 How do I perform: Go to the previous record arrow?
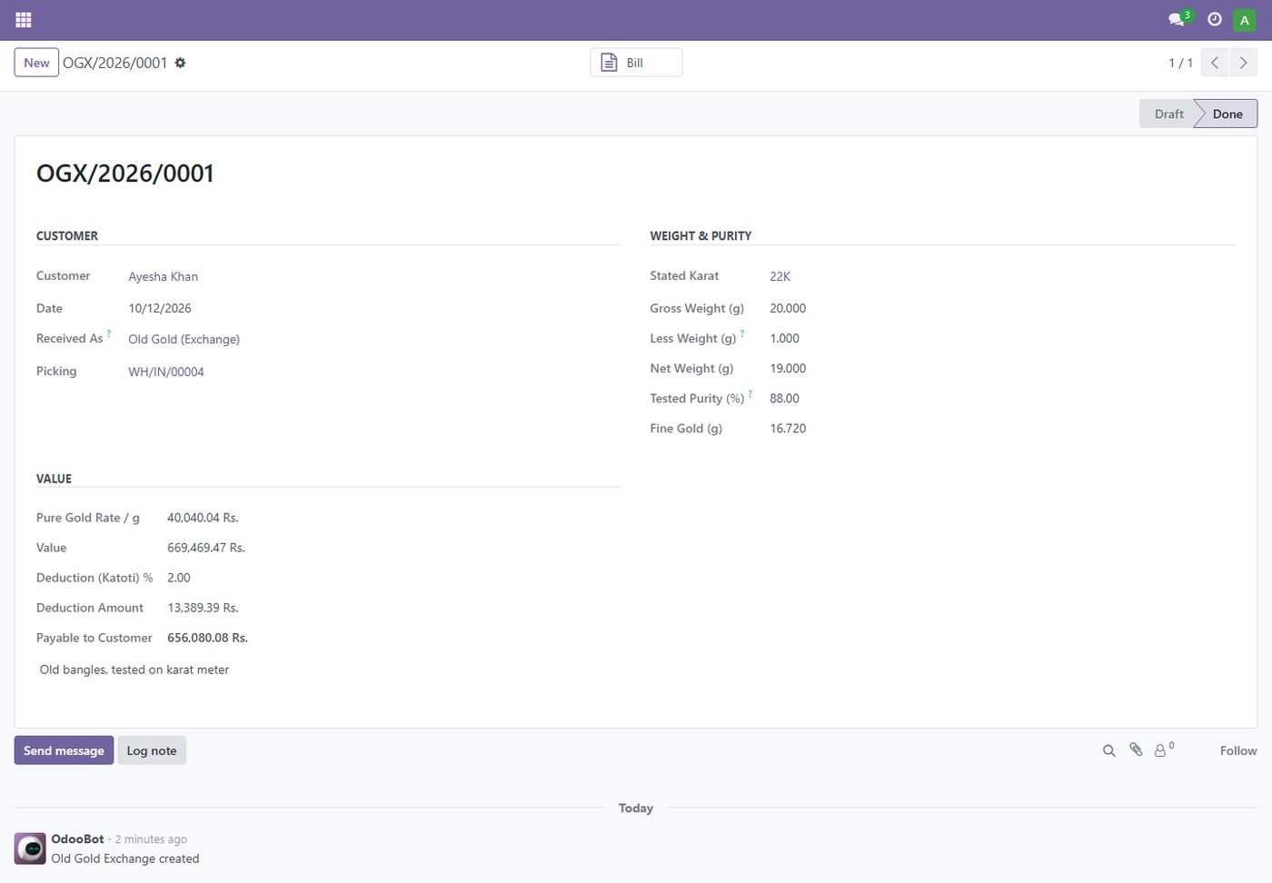coord(1215,63)
